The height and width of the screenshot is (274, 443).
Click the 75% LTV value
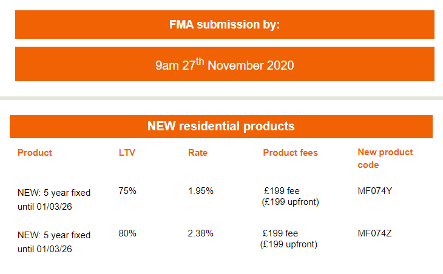[127, 191]
